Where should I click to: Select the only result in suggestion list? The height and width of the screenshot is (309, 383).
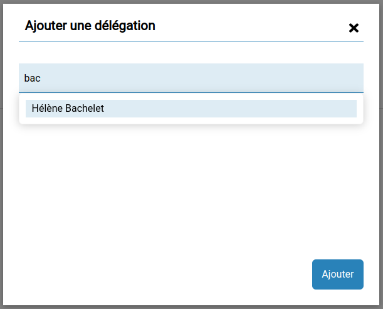191,109
